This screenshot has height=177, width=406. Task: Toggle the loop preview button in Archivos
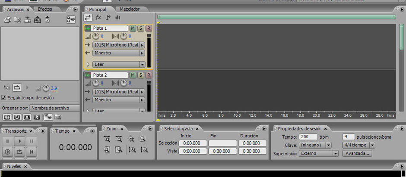(x=17, y=88)
